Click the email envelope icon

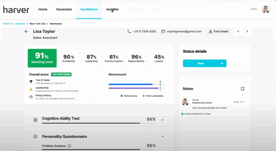click(163, 31)
